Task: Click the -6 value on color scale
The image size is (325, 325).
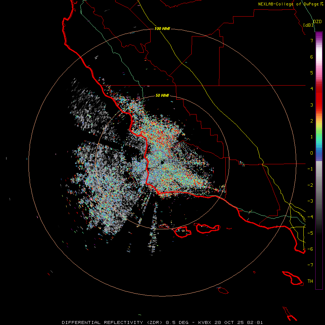Action: (x=310, y=249)
